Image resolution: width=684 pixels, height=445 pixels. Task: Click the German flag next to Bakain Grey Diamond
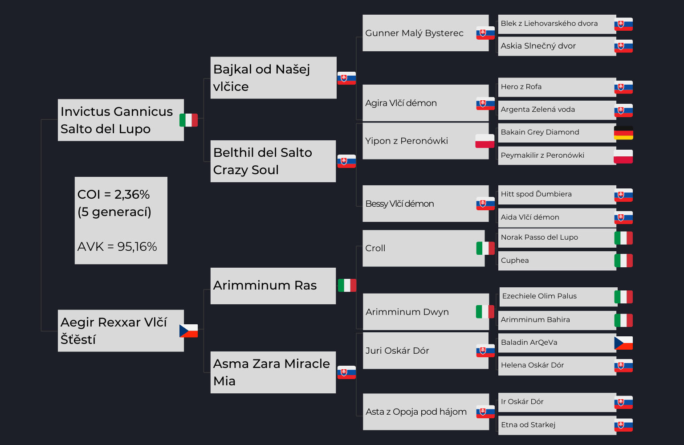(623, 133)
